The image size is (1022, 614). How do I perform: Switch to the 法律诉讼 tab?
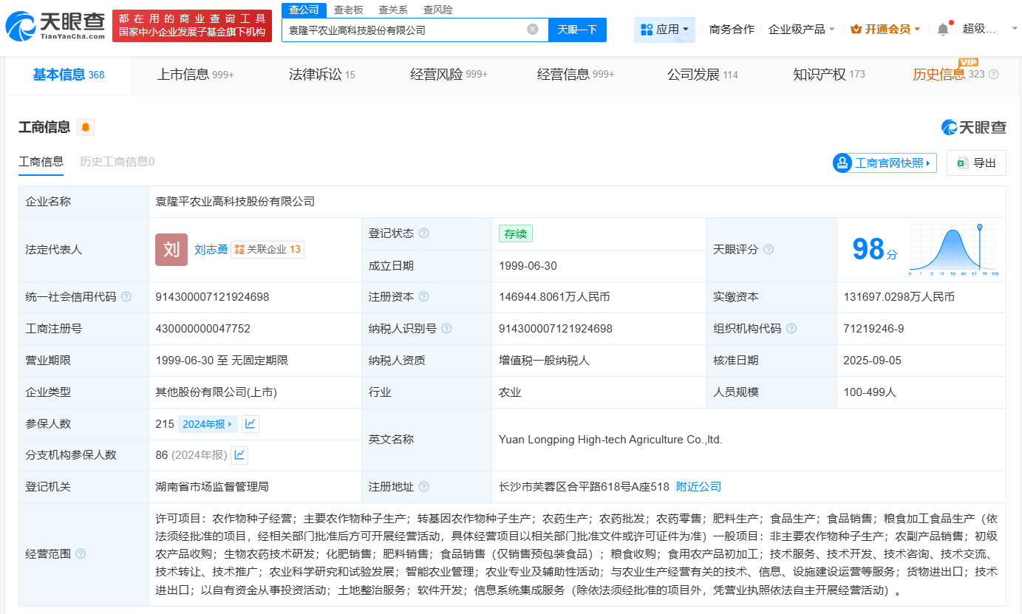tap(321, 75)
